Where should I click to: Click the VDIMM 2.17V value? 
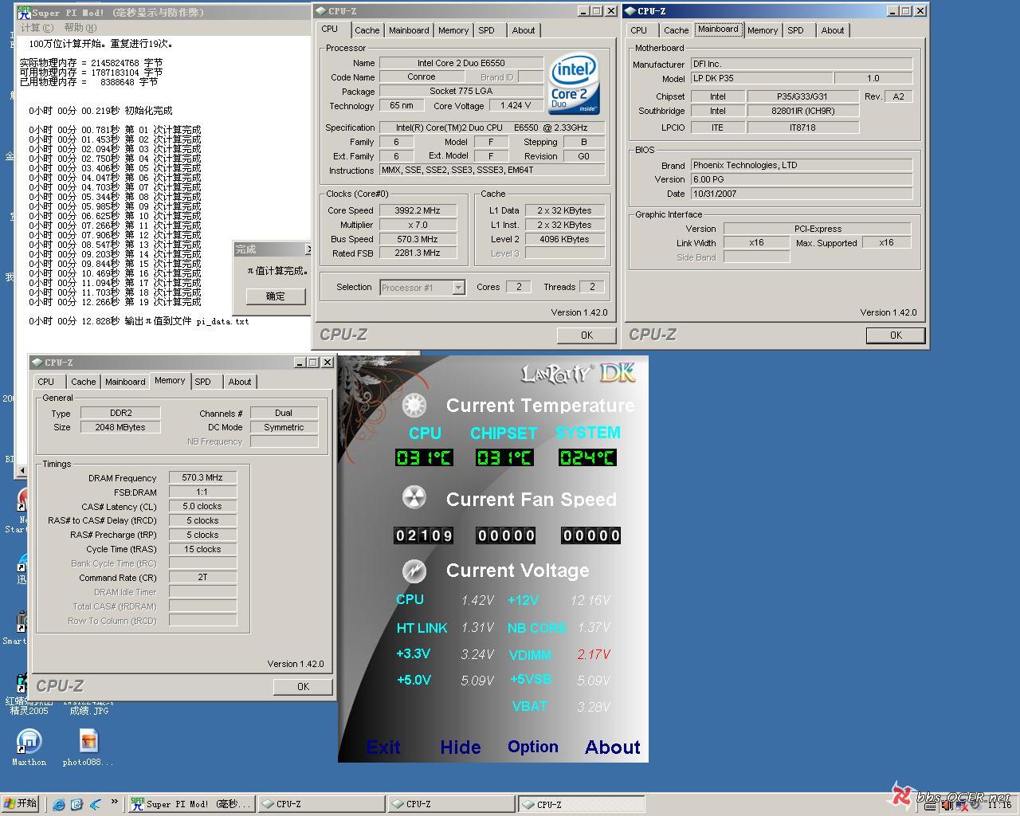(594, 654)
